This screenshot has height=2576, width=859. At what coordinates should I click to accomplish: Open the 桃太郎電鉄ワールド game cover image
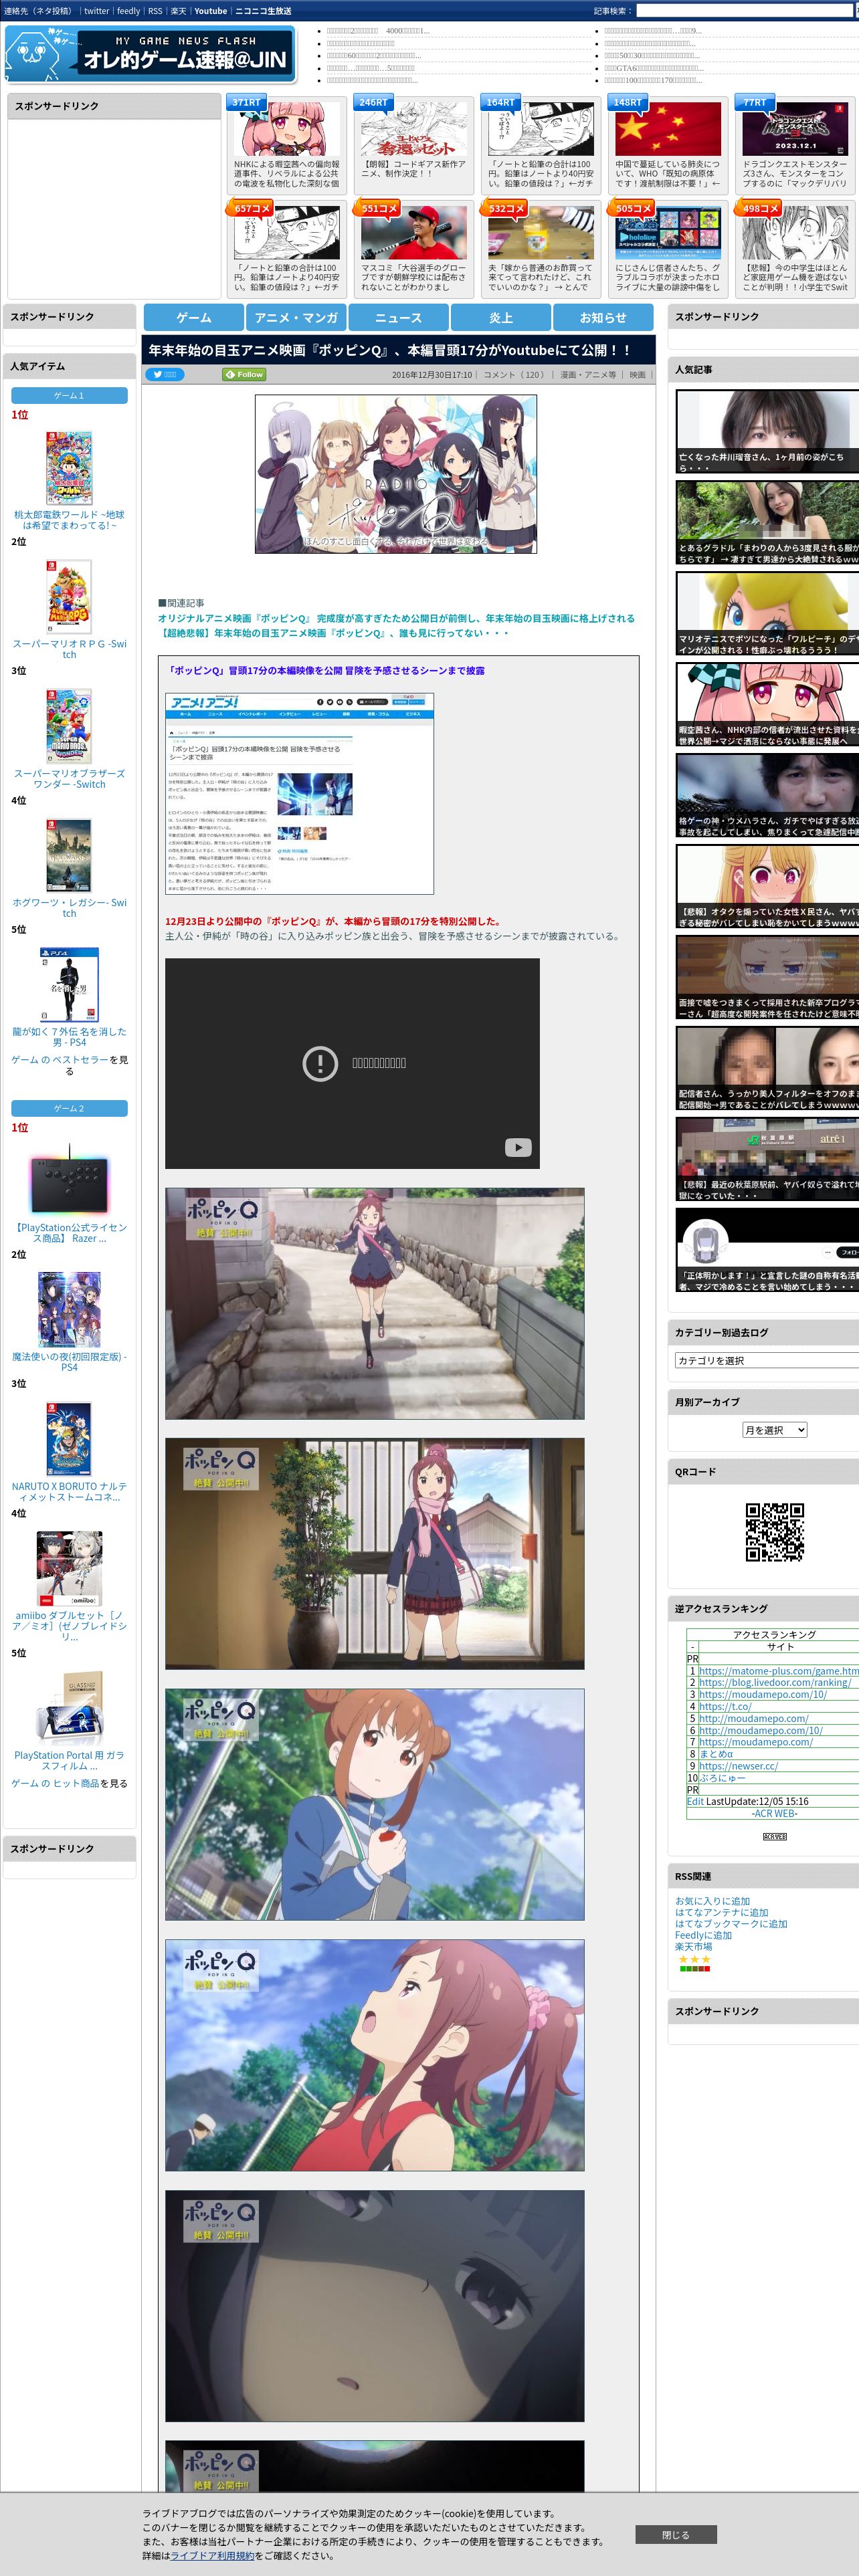tap(69, 467)
